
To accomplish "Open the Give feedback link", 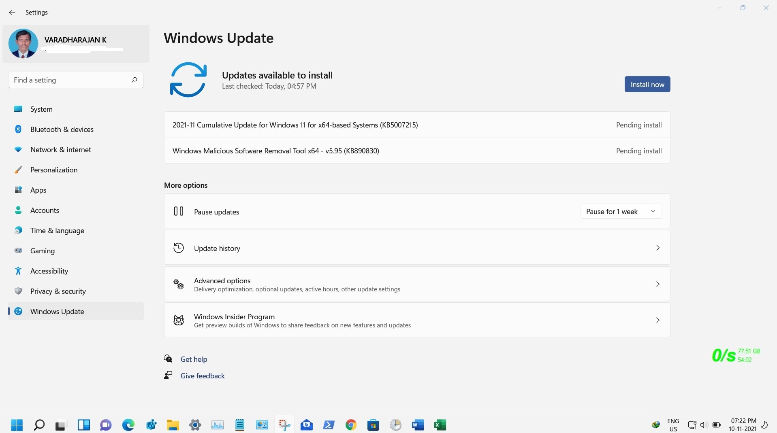I will [x=203, y=376].
